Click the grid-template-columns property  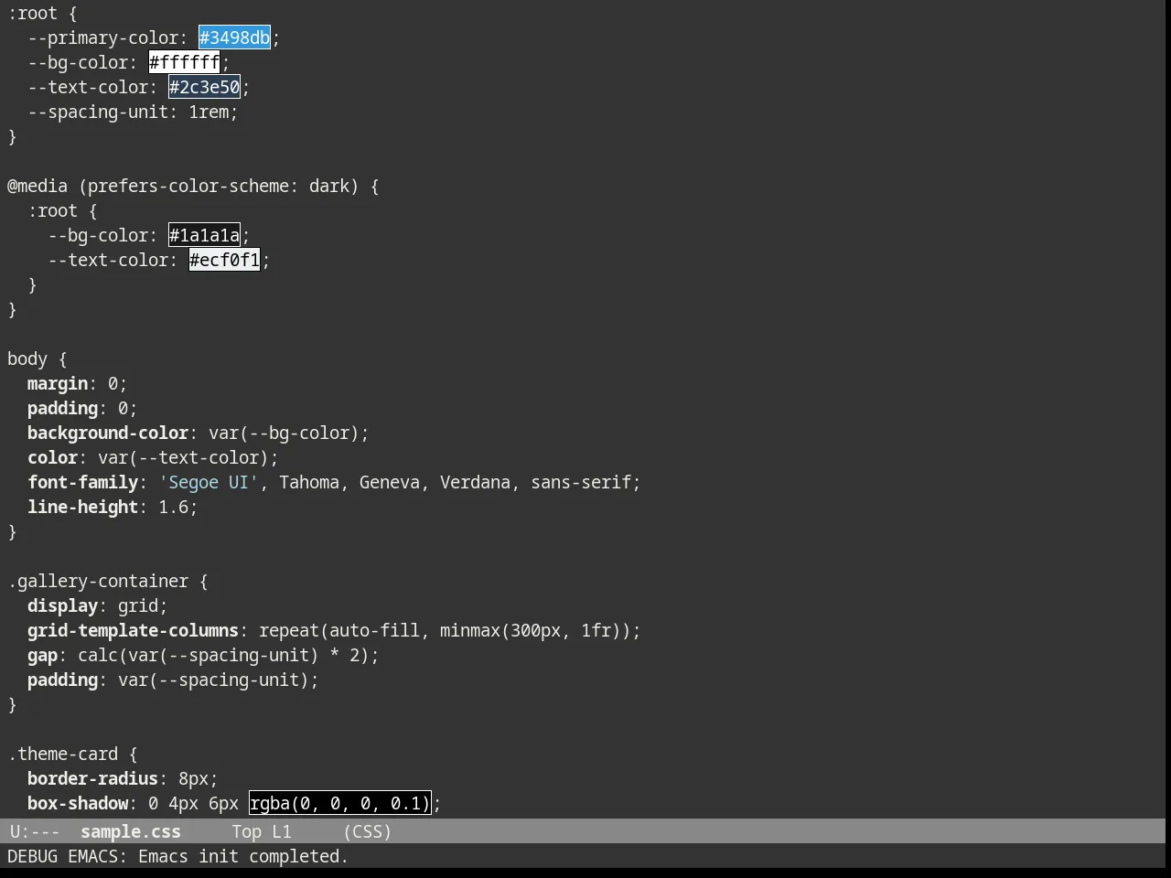[133, 630]
